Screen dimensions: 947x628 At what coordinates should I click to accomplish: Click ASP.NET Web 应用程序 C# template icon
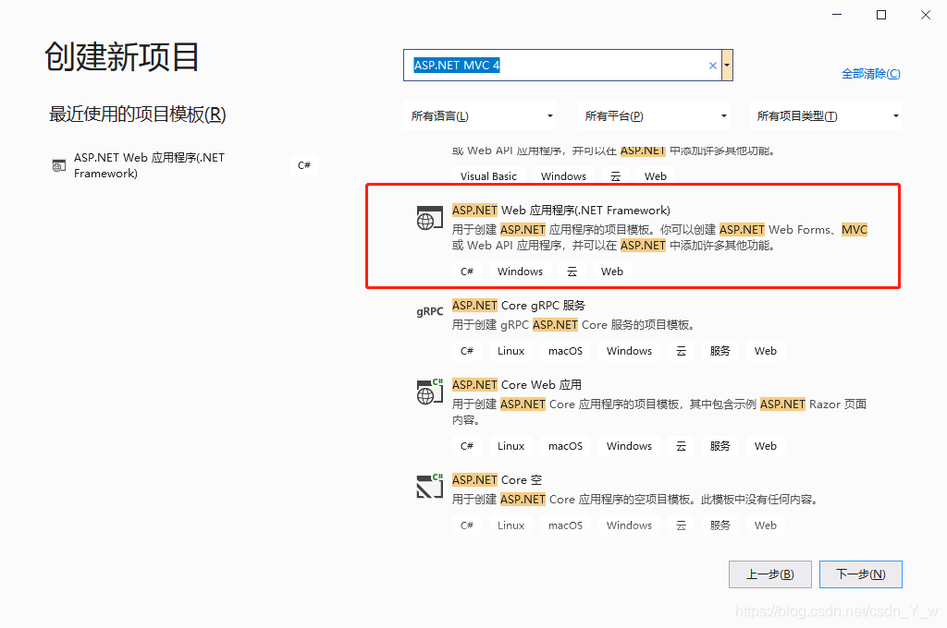[x=429, y=218]
